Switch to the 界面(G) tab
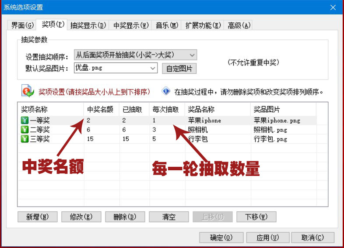 point(22,25)
